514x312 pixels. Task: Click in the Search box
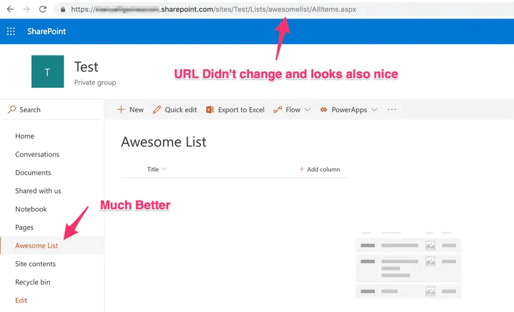click(51, 110)
